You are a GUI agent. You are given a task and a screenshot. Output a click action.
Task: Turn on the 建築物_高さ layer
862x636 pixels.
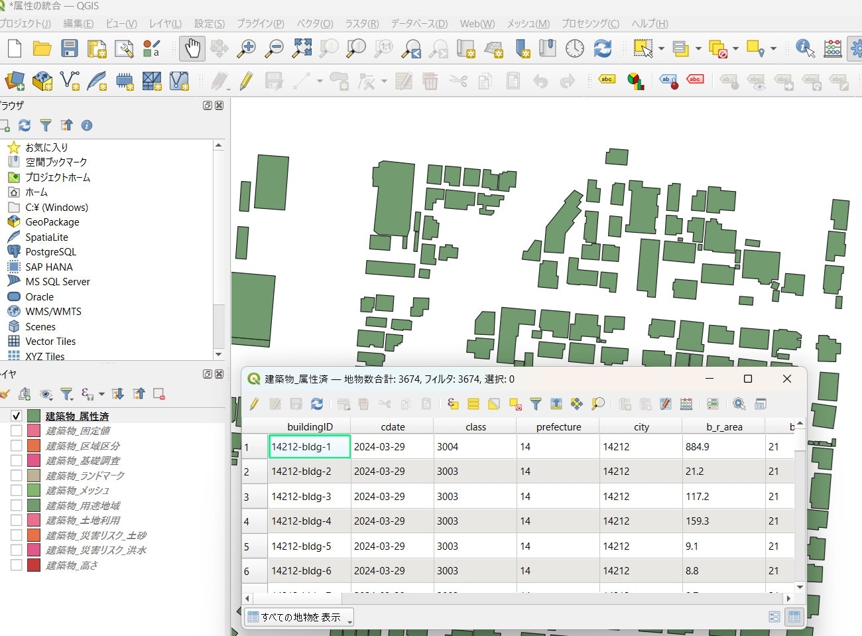click(x=17, y=565)
